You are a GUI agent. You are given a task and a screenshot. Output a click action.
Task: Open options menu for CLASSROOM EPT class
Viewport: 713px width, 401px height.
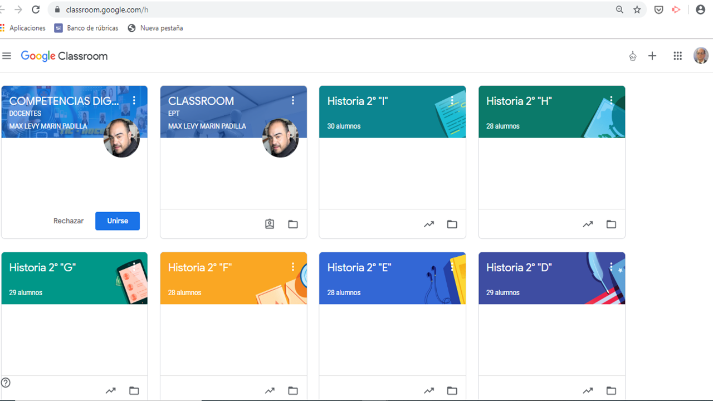[x=293, y=100]
